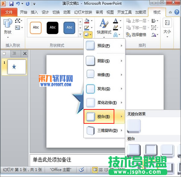
Task: Choose the third bevel preset under 棱台
Action: pyautogui.click(x=167, y=151)
